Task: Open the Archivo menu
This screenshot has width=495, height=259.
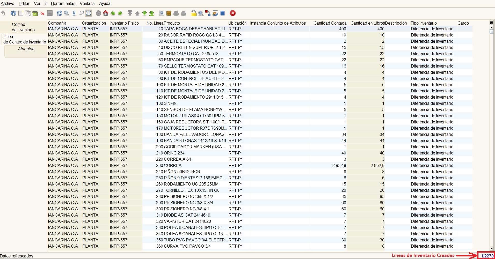Action: click(x=8, y=3)
